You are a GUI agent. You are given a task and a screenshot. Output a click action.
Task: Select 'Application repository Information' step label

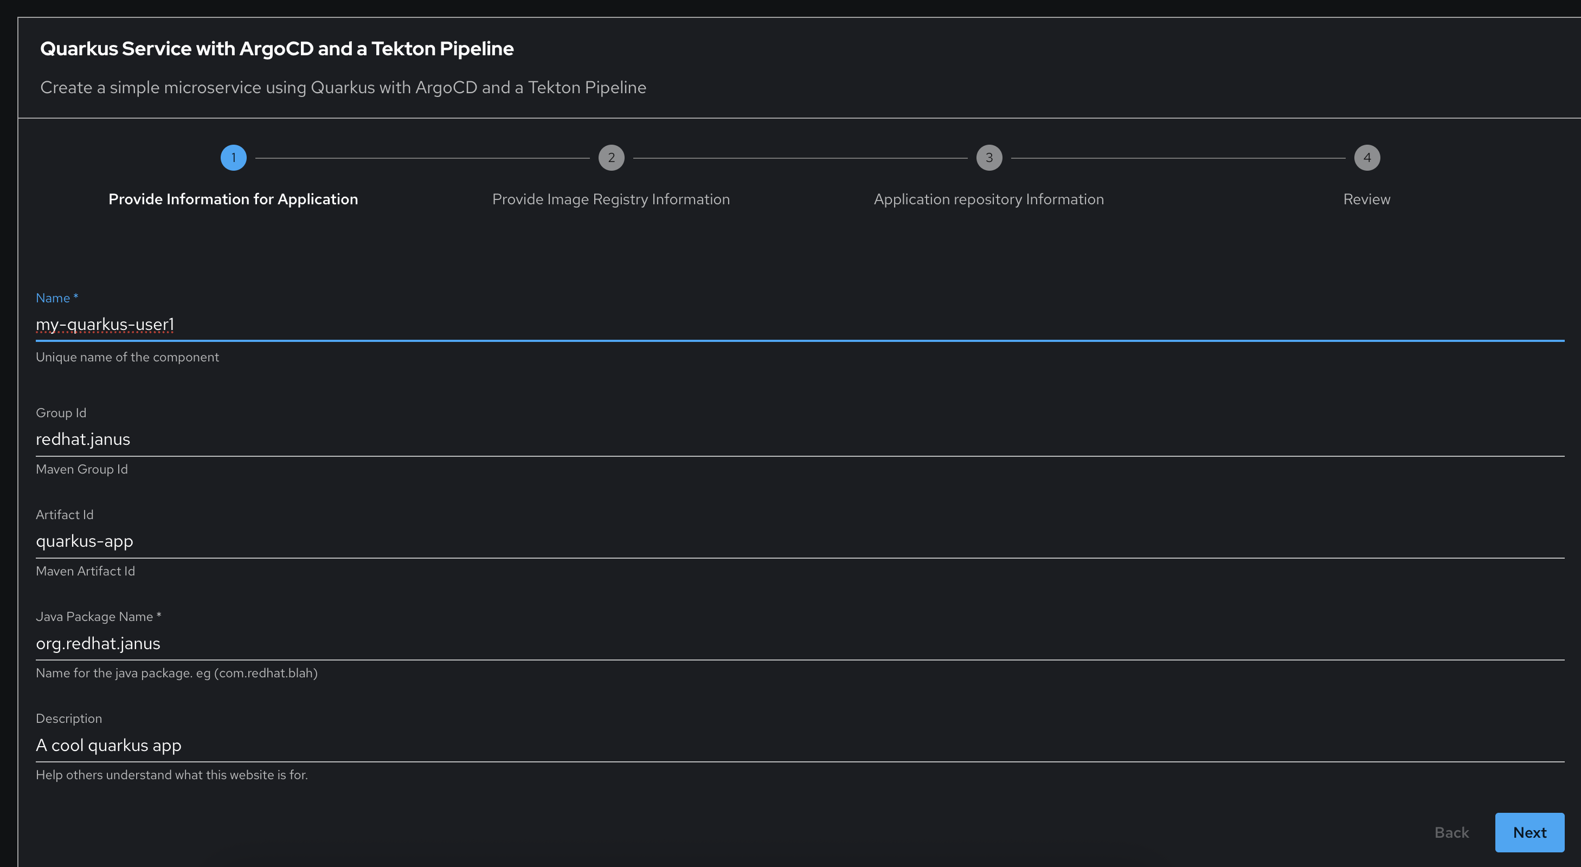click(x=989, y=199)
